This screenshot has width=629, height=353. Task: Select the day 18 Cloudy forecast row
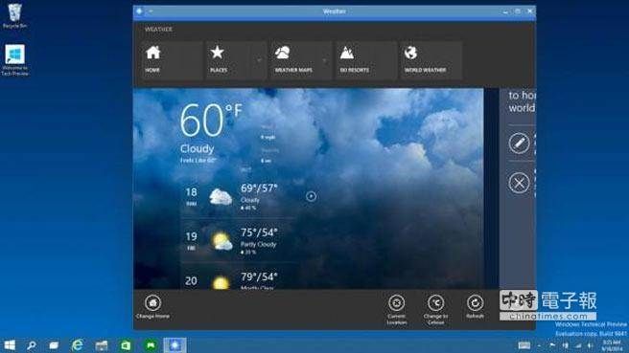click(239, 197)
